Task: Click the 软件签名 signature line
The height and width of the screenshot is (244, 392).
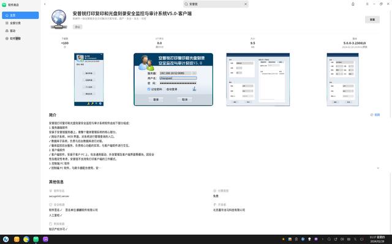Action: [x=73, y=210]
